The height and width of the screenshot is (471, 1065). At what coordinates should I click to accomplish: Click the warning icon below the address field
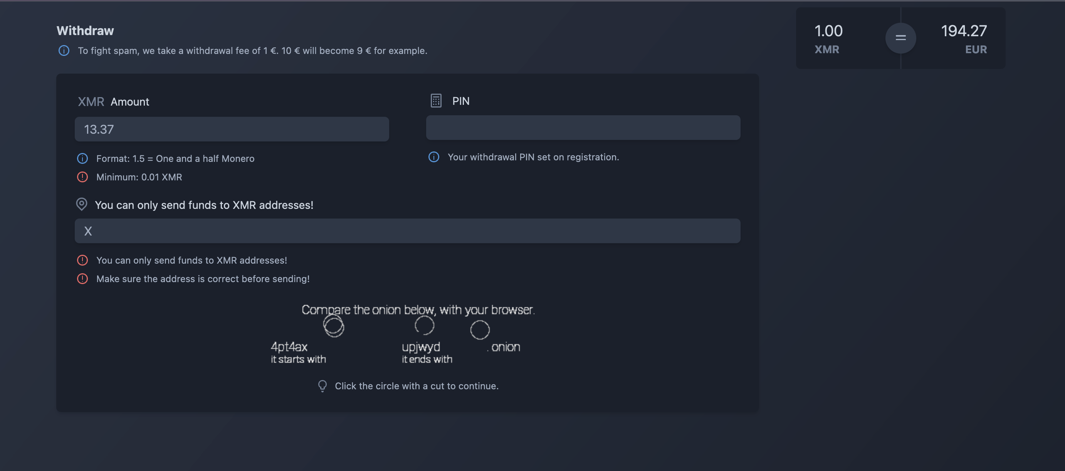(82, 260)
